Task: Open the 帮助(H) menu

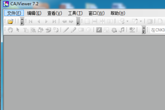Action: 118,13
